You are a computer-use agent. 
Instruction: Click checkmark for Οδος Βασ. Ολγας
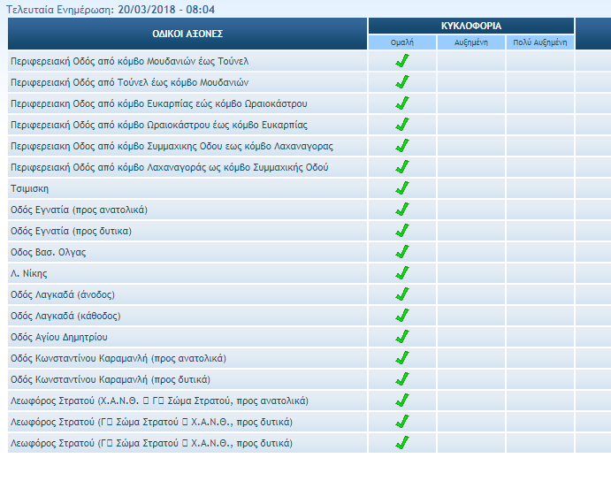coord(402,252)
